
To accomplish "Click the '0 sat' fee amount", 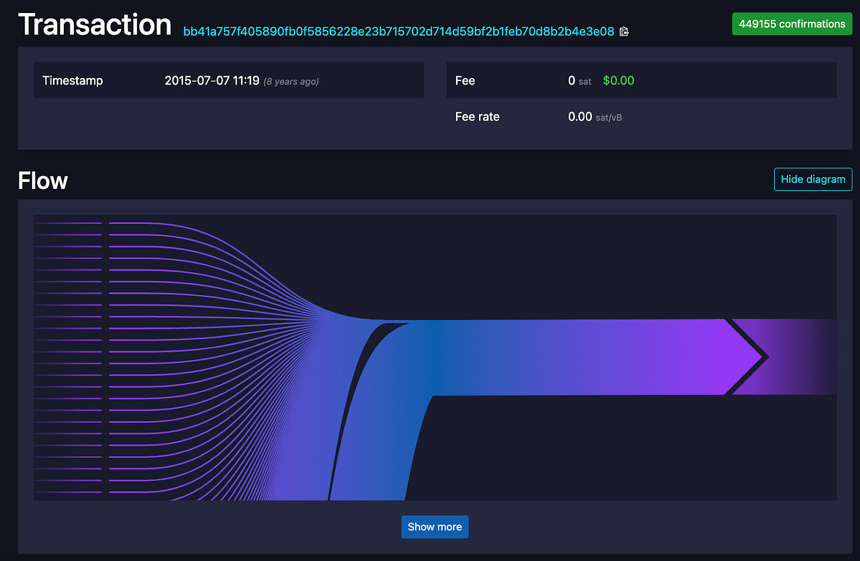I will pyautogui.click(x=579, y=81).
